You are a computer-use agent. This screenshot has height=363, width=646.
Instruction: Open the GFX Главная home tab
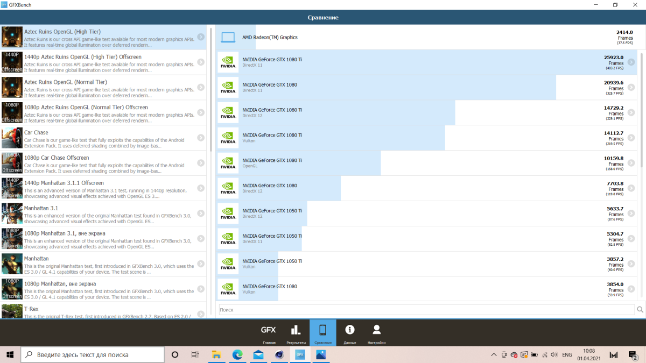coord(269,333)
